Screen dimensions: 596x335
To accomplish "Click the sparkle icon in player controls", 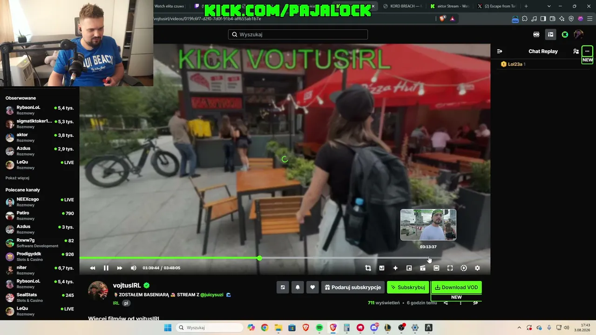I will pyautogui.click(x=395, y=268).
